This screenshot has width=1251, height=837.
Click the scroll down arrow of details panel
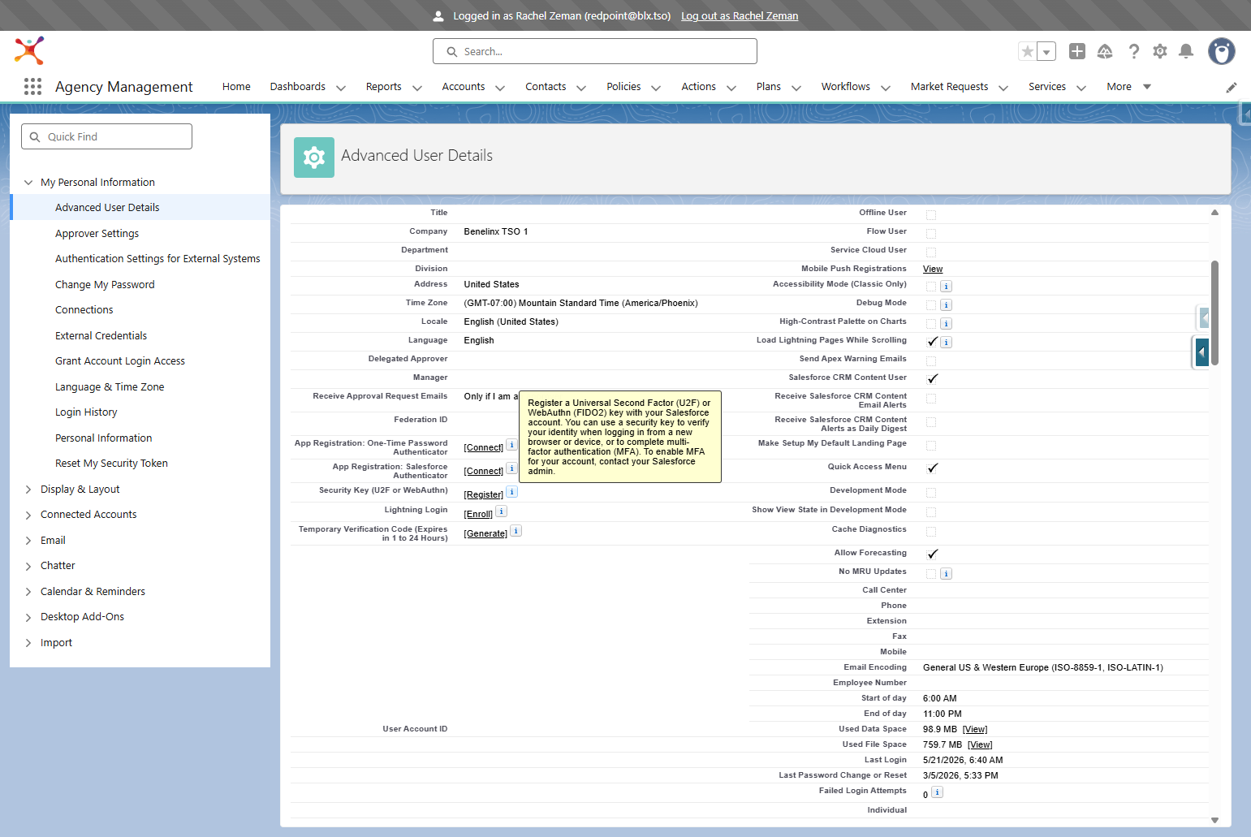click(x=1214, y=820)
